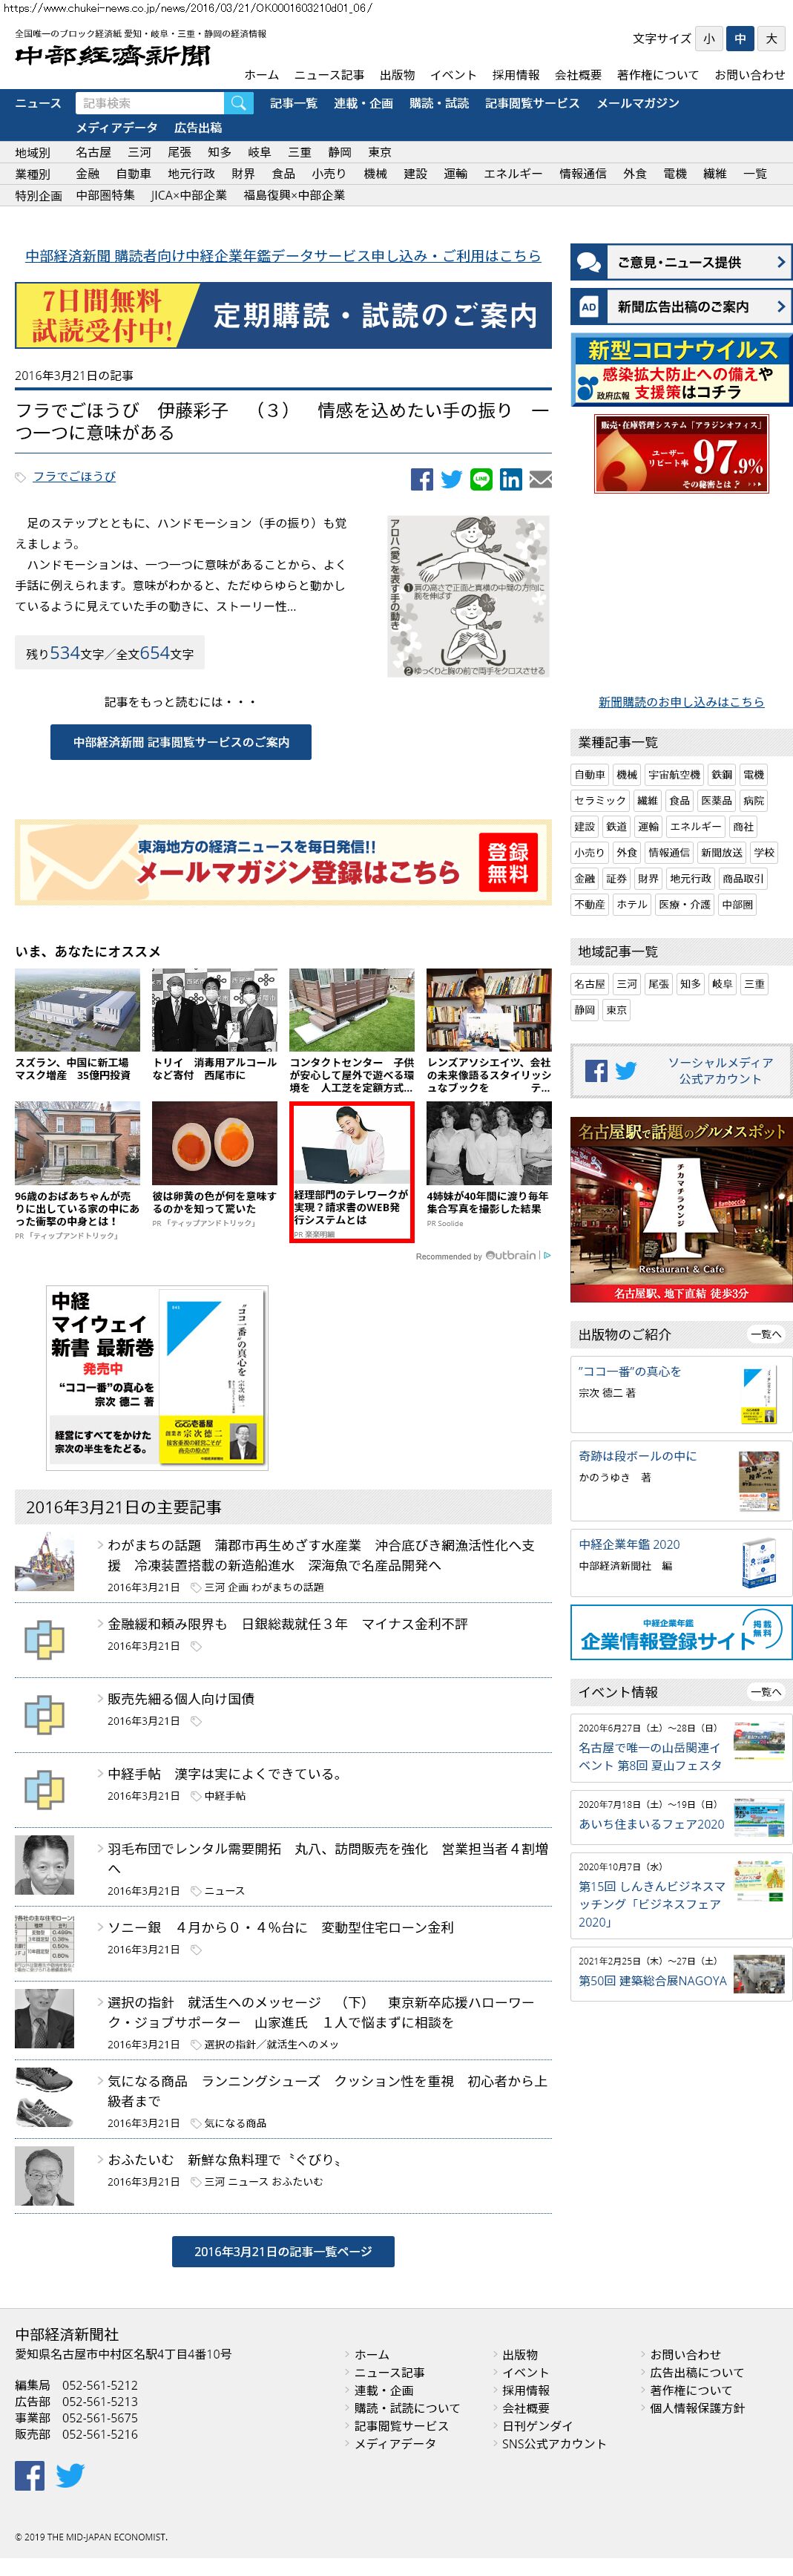Set font size to 中

coord(740,39)
